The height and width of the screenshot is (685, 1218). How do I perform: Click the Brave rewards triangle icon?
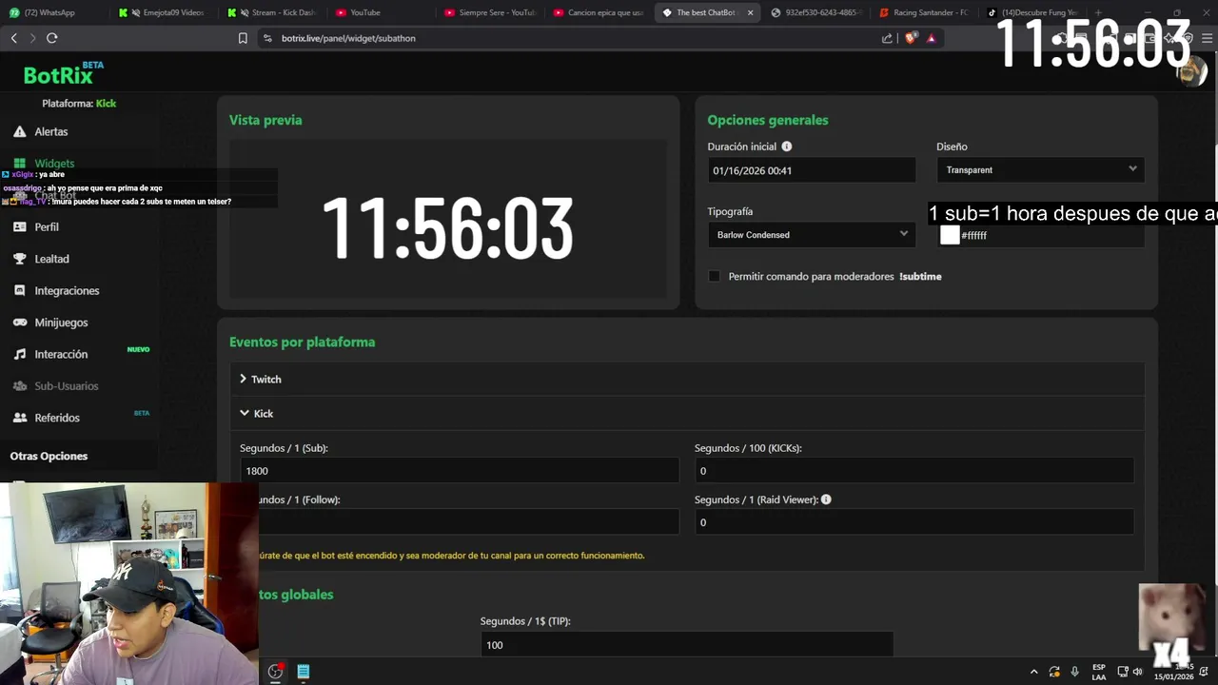931,38
